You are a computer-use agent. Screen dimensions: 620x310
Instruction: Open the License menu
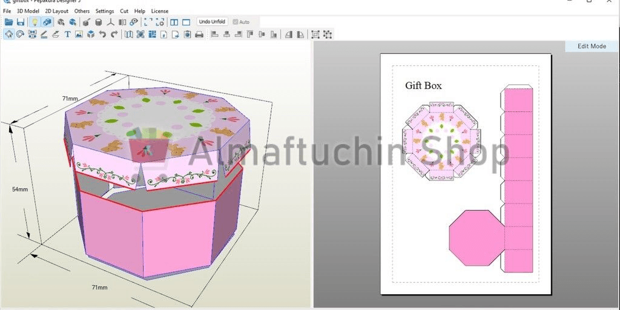tap(160, 11)
